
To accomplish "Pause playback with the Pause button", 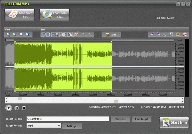I will tap(17, 108).
